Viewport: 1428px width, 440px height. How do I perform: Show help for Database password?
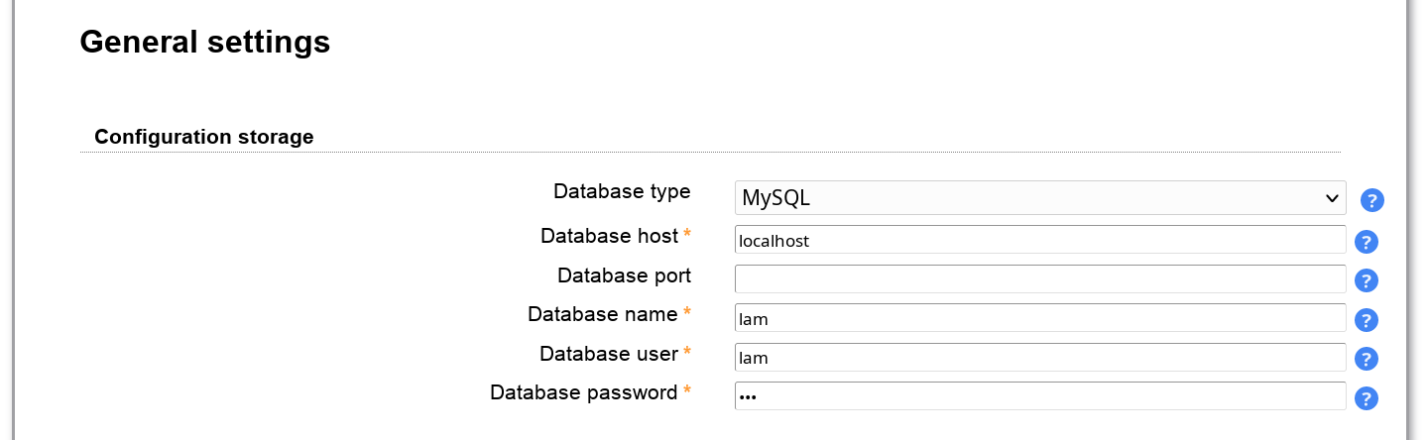(1367, 398)
